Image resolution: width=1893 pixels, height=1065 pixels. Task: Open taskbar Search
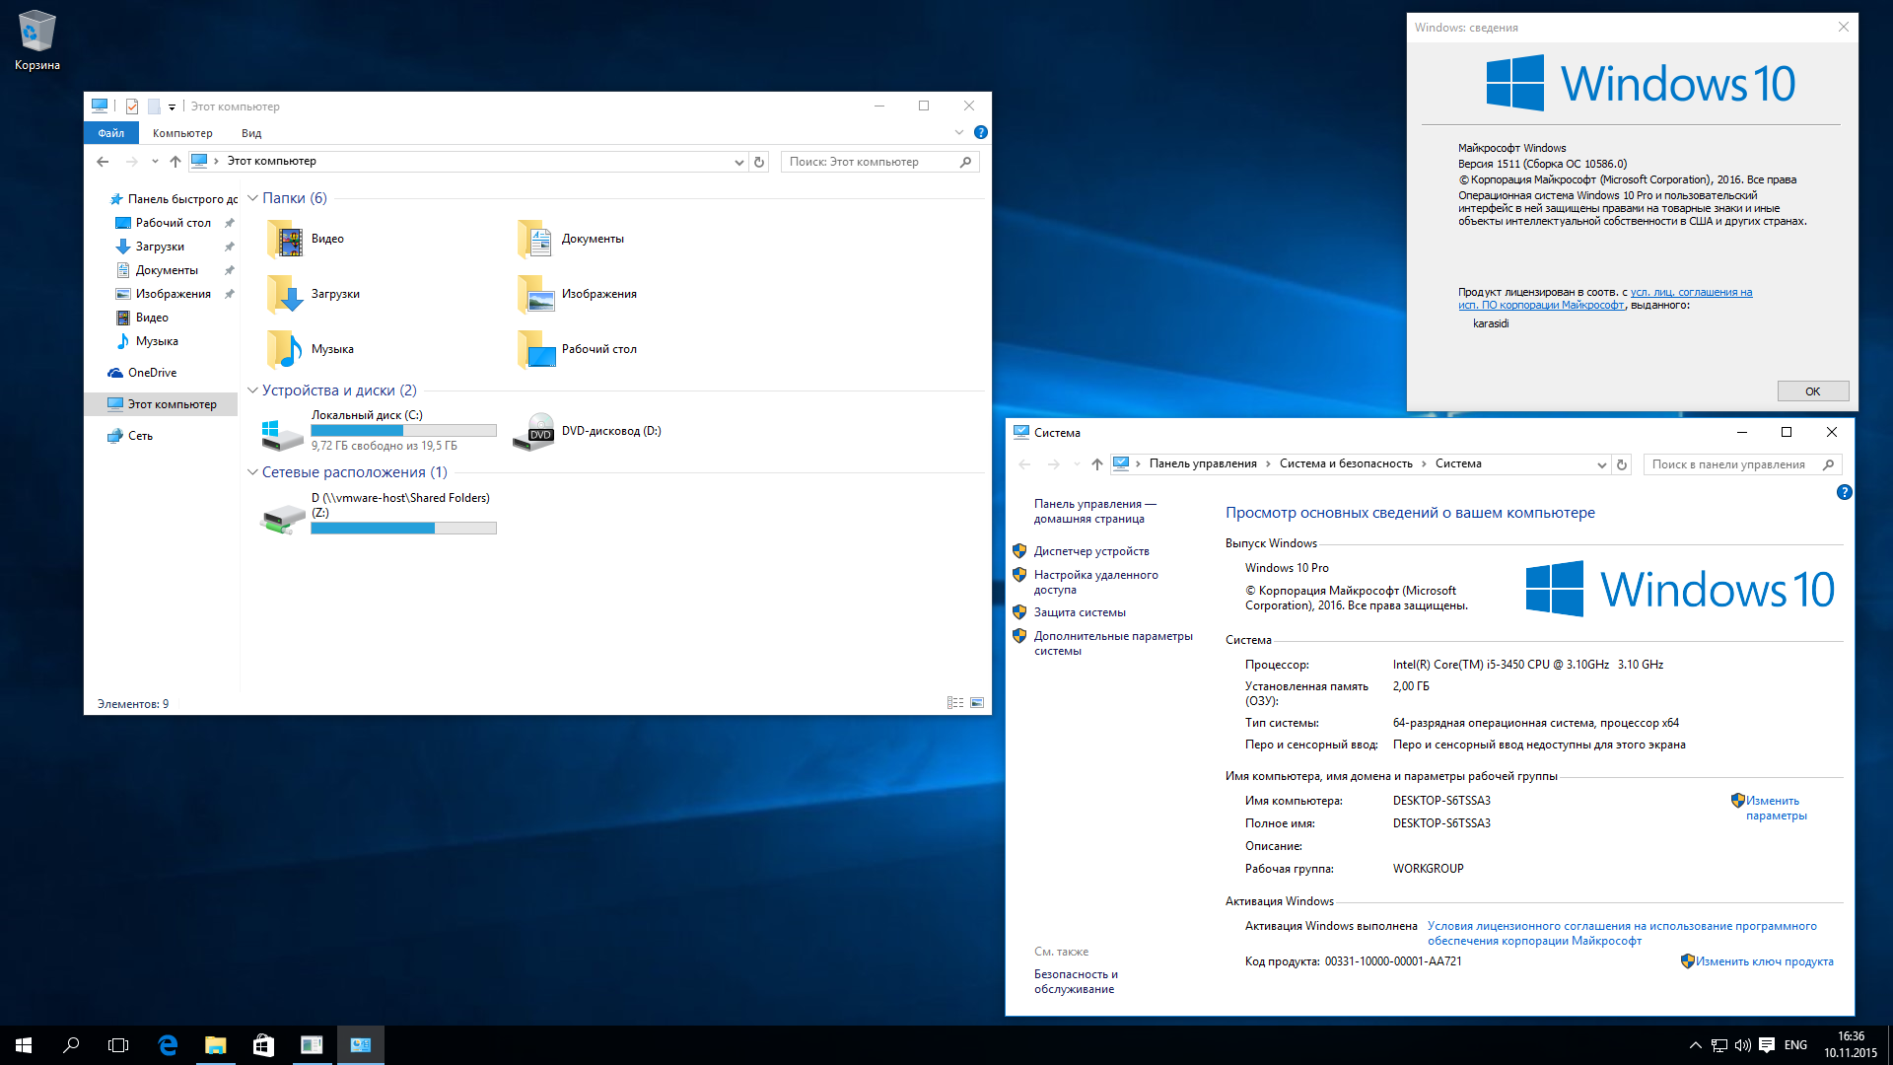pos(71,1045)
